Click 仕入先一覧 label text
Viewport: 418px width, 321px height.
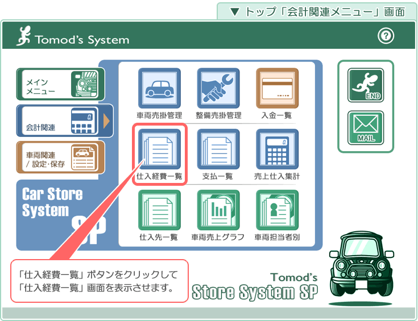tap(159, 237)
